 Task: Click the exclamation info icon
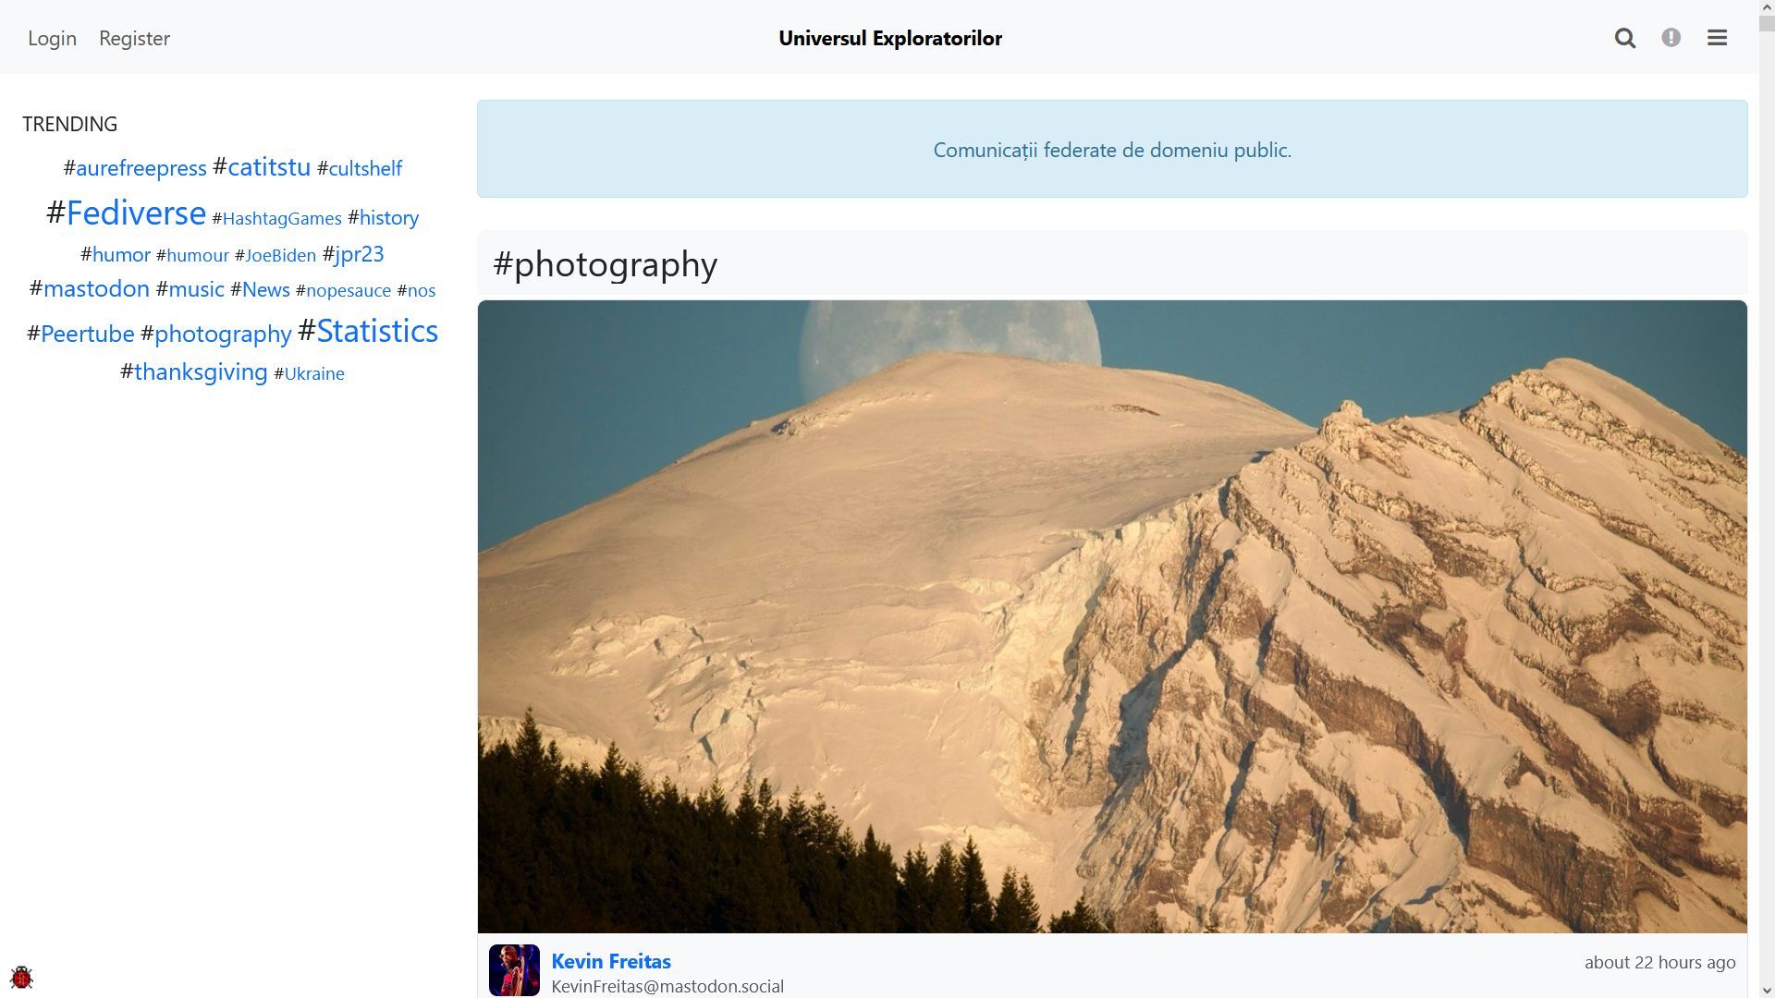coord(1671,38)
